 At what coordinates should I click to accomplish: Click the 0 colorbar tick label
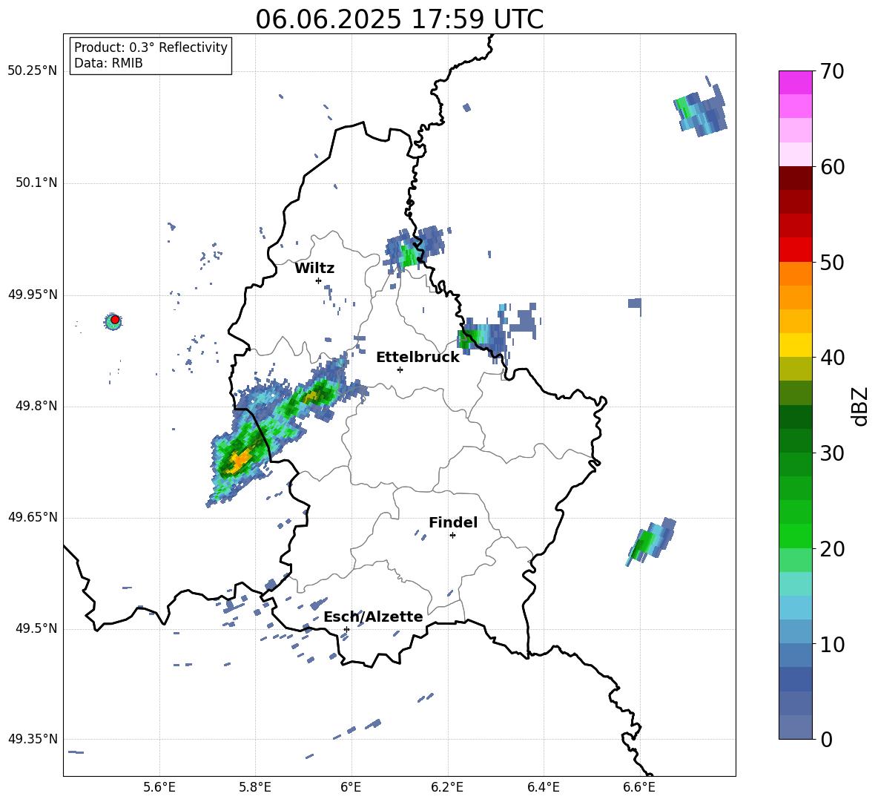pyautogui.click(x=826, y=739)
